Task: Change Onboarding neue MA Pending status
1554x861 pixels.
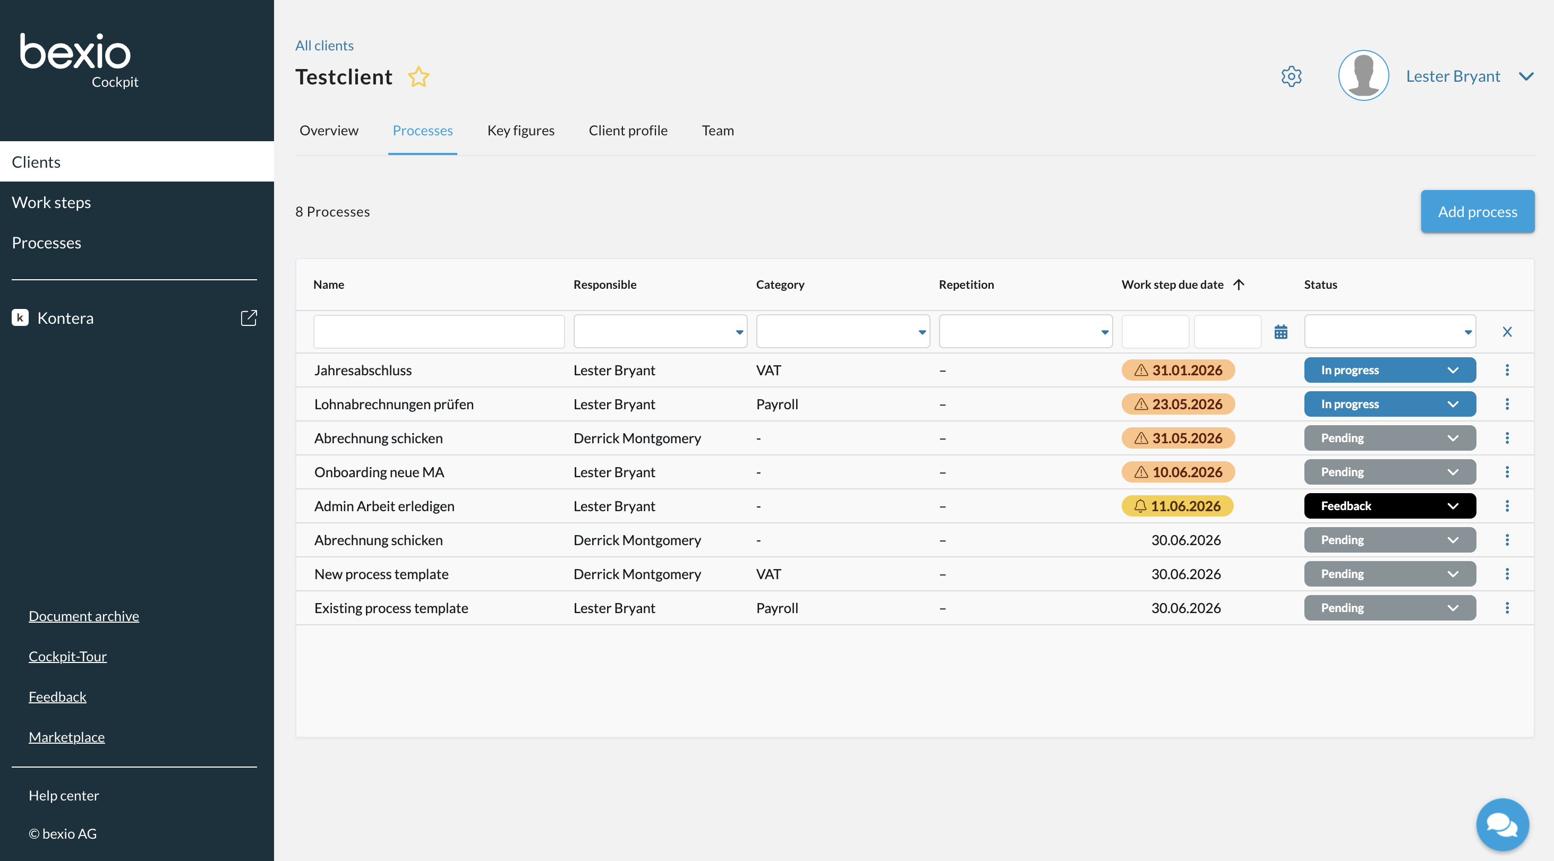Action: click(x=1390, y=472)
